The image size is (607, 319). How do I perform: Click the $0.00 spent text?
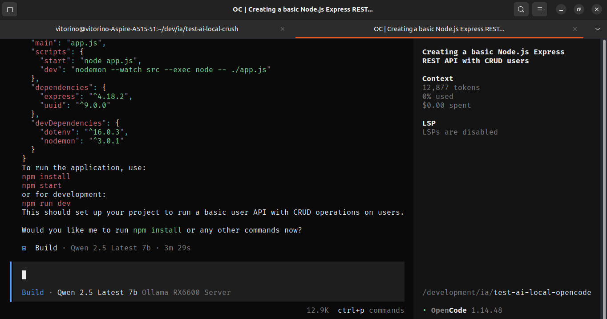pyautogui.click(x=447, y=105)
